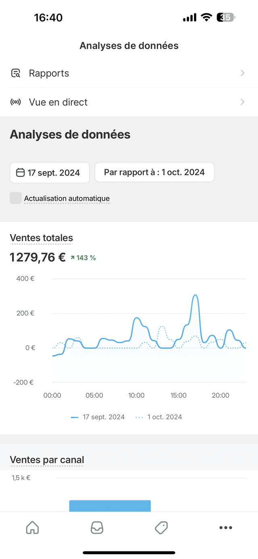
Task: Tap the Ventes totales heading link
Action: [x=41, y=238]
